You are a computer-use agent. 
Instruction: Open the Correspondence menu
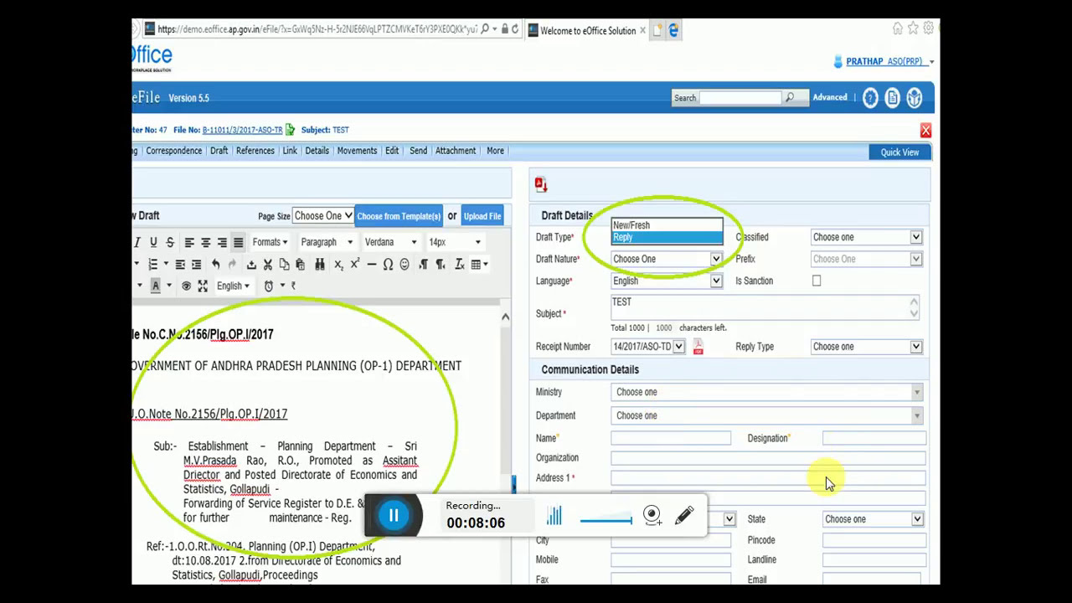click(x=173, y=151)
